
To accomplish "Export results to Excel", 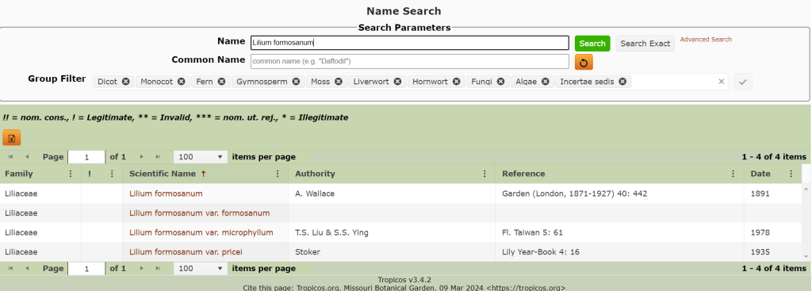I will click(x=11, y=138).
